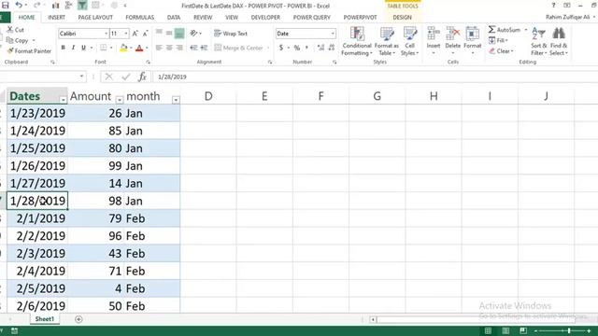Image resolution: width=598 pixels, height=336 pixels.
Task: Decrease font size with the smaller A
Action: 145,34
